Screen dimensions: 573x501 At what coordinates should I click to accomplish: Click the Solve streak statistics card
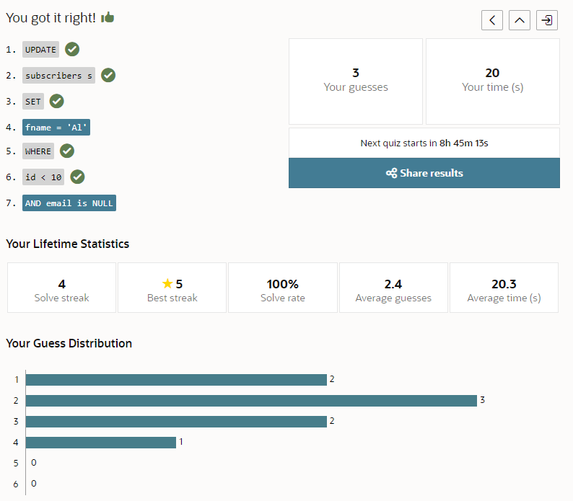click(62, 288)
